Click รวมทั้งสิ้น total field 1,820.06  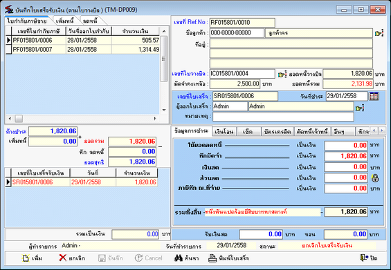click(346, 212)
